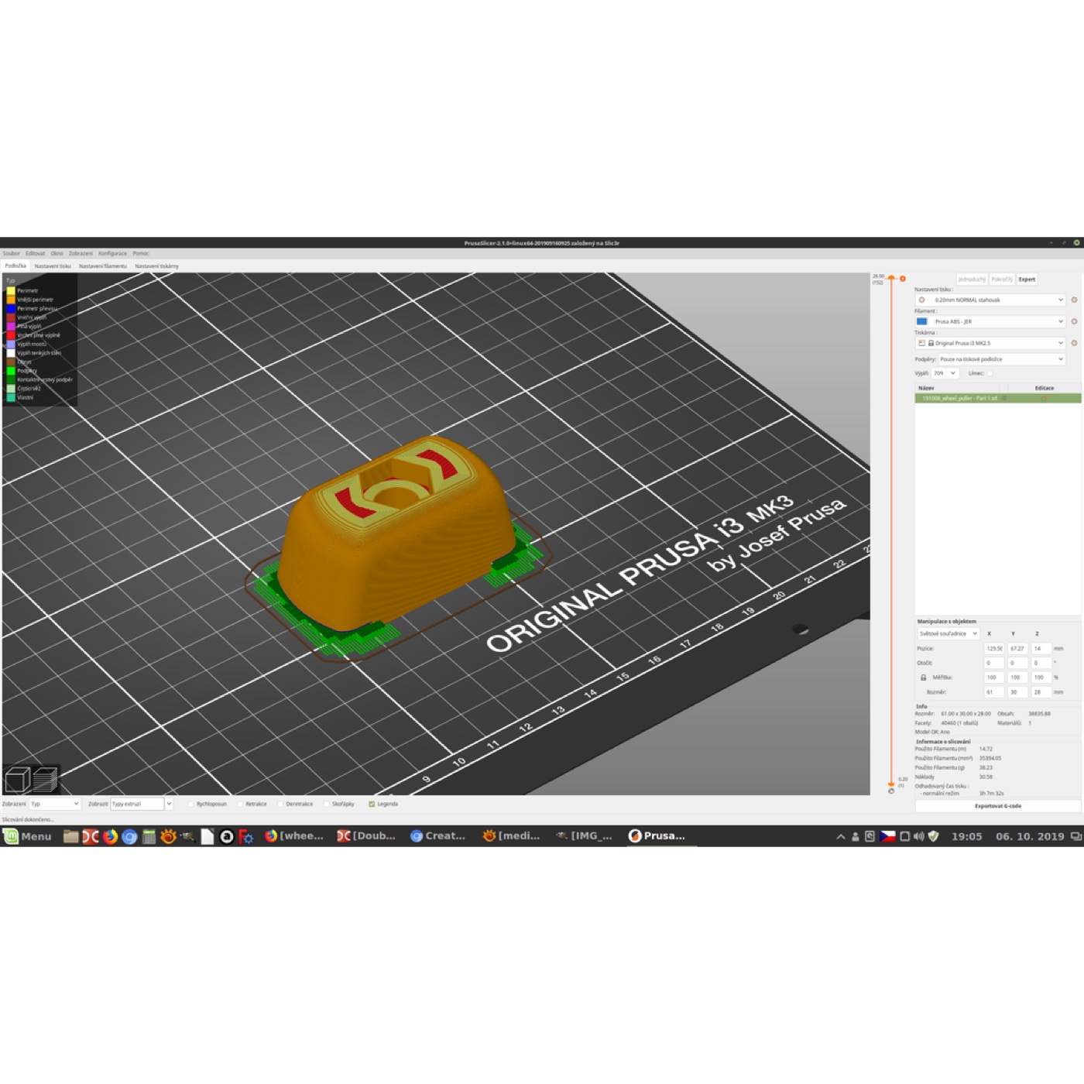Open the Zobrazení view type dropdown
1084x1084 pixels.
[55, 804]
